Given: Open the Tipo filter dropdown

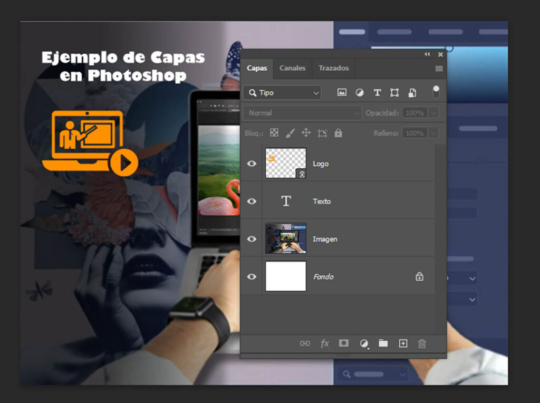Looking at the screenshot, I should (282, 92).
